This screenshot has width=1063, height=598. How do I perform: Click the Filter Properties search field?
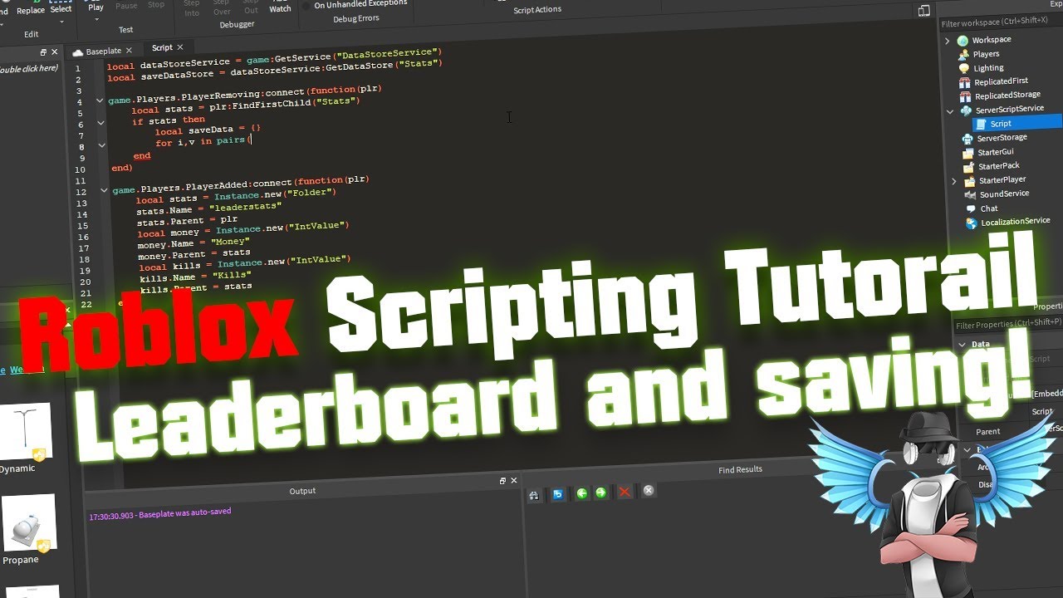click(x=1007, y=326)
